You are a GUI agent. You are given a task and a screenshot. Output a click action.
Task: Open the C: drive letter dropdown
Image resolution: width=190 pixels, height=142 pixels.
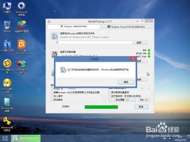click(x=145, y=89)
